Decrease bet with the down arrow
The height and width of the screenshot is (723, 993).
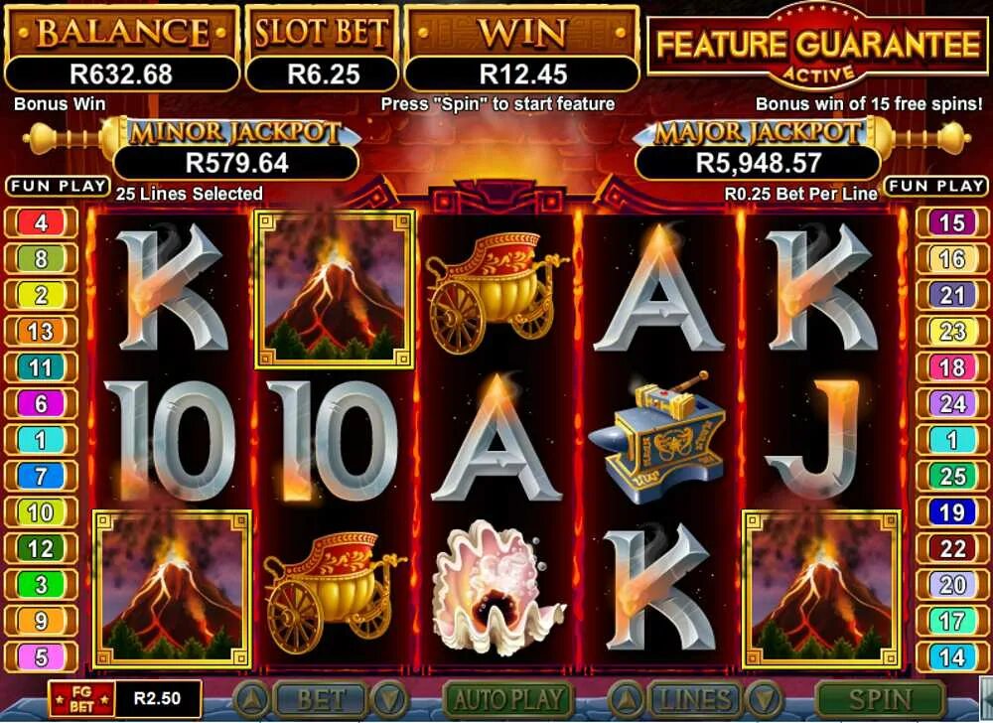click(x=389, y=700)
